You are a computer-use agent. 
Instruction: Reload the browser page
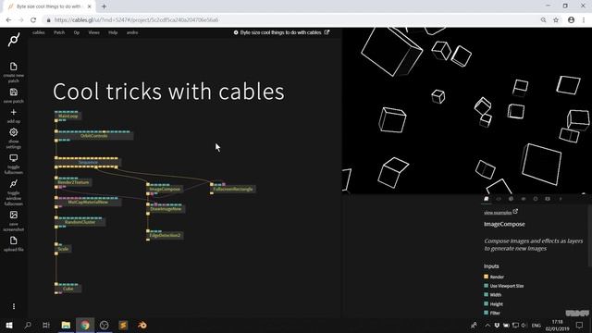click(x=33, y=20)
